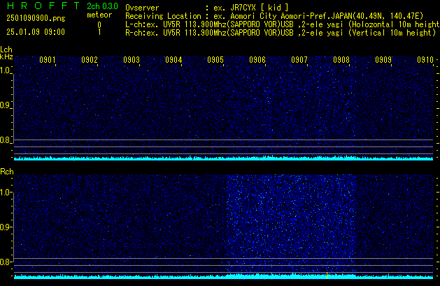
Task: Click the yellow marker in Rch level graph
Action: [x=327, y=276]
